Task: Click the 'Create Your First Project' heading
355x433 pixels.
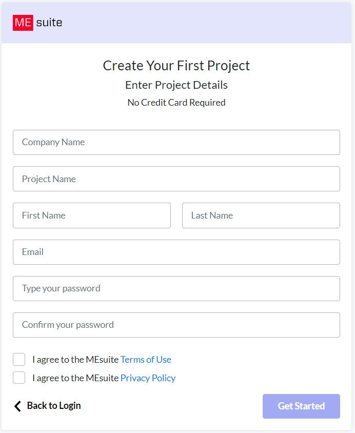Action: pyautogui.click(x=176, y=66)
